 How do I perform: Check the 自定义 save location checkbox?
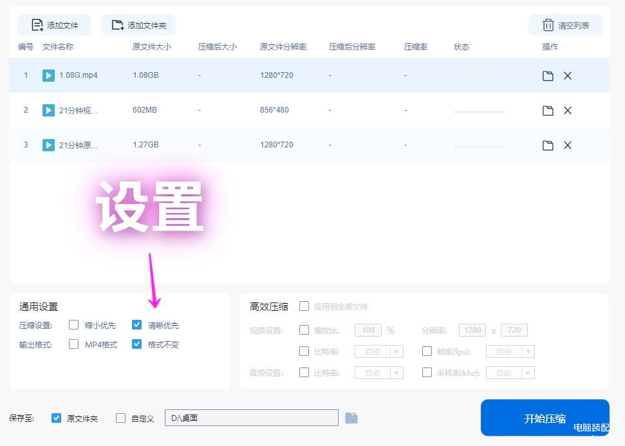pyautogui.click(x=121, y=418)
